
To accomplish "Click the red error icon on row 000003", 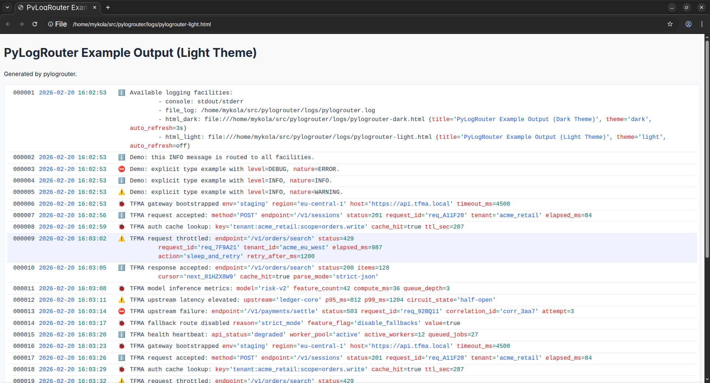I will coord(121,169).
